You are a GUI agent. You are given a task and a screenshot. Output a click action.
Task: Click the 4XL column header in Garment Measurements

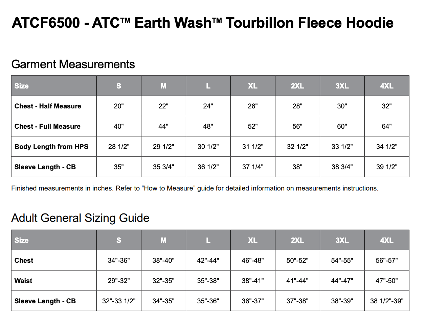(386, 86)
